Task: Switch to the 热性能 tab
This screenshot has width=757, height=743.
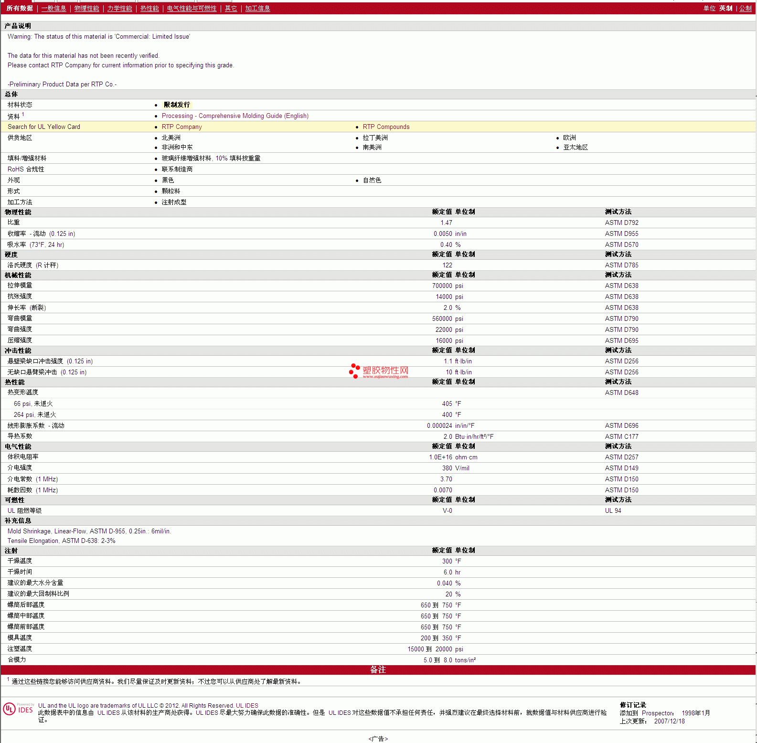Action: coord(149,8)
